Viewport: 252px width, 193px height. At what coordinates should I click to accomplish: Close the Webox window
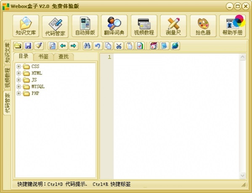coord(246,6)
